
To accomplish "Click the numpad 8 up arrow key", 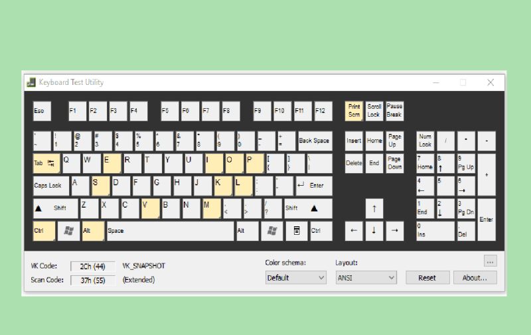I will tap(445, 163).
